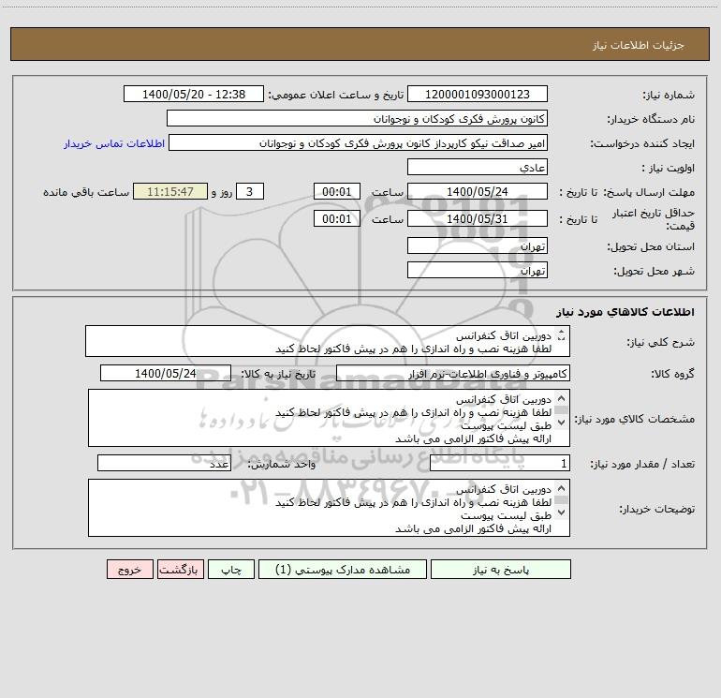Click the goods group field 'کامپیوتر و فناوری اطلاعات'
Screen dimensions: 721x698
(453, 373)
